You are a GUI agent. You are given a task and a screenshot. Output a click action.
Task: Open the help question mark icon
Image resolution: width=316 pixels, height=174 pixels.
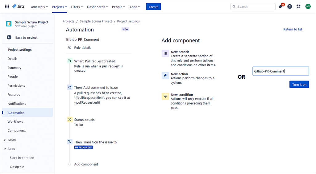289,6
